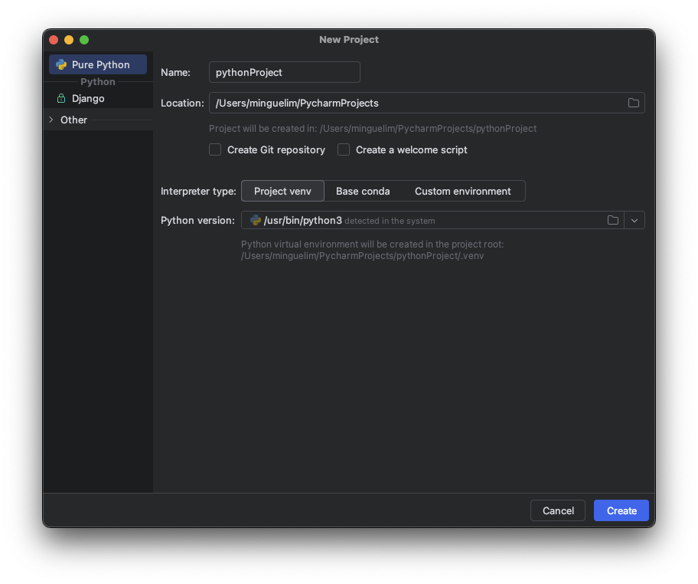Click the Interpreter type label
698x584 pixels.
point(198,192)
